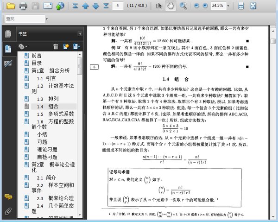Click the bookmarks list scroll-down arrow
278x222 pixels.
[80, 215]
